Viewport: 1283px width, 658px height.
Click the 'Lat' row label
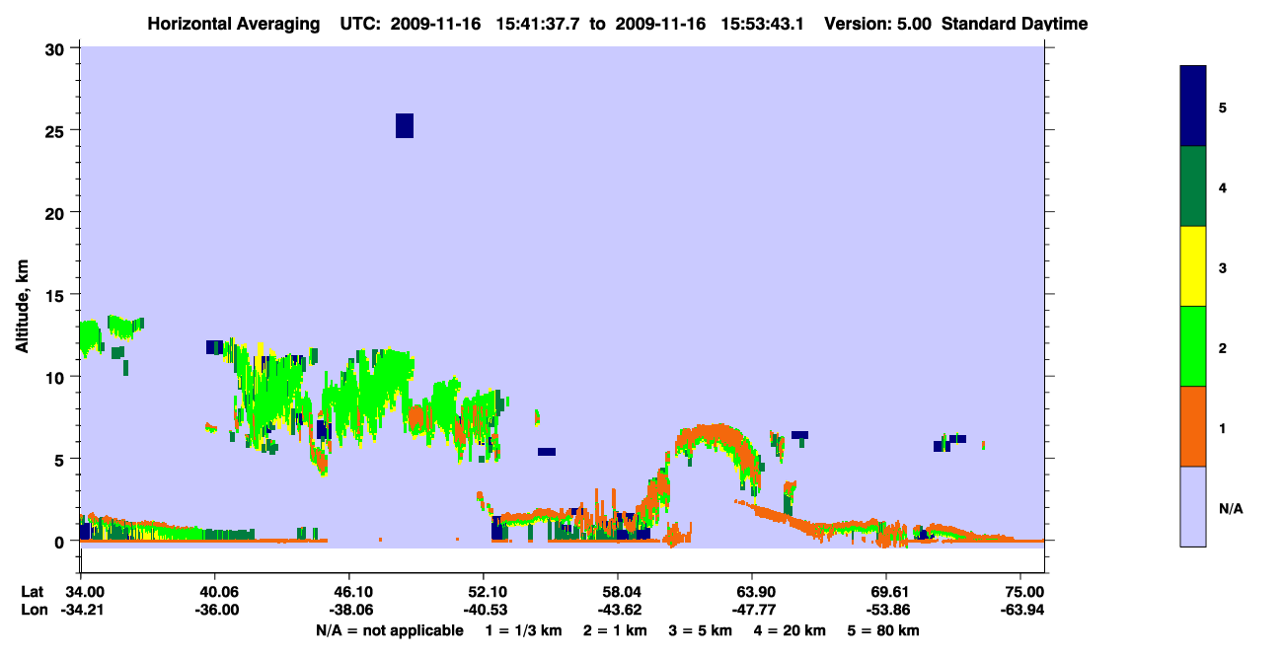tap(33, 592)
